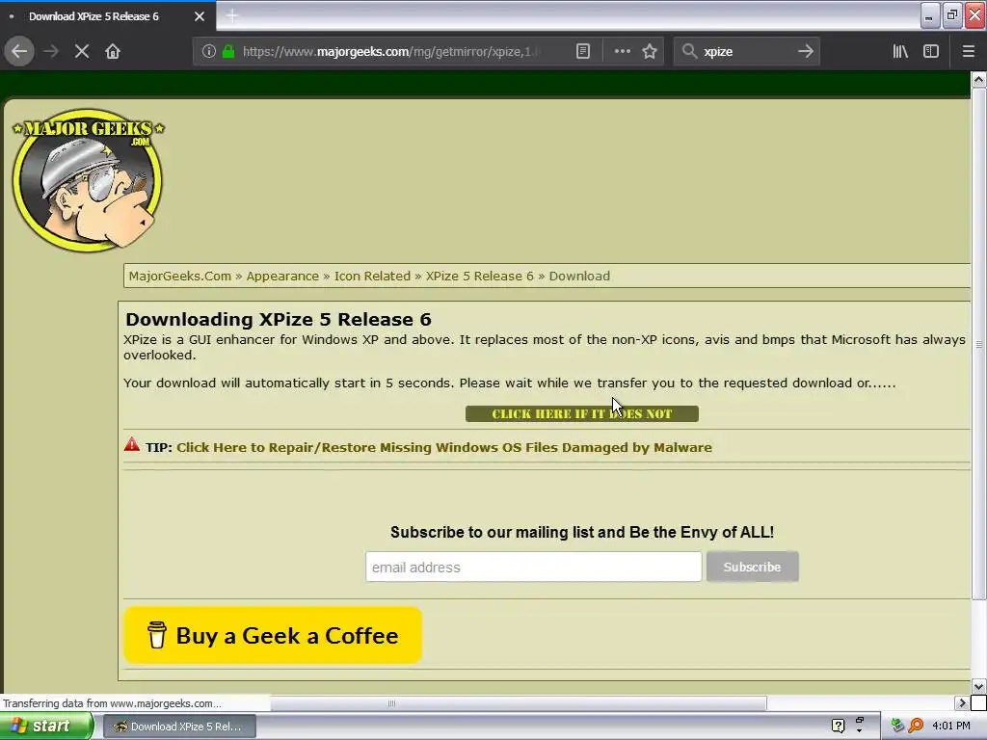
Task: Click the 4:01 PM system clock
Action: 951,727
